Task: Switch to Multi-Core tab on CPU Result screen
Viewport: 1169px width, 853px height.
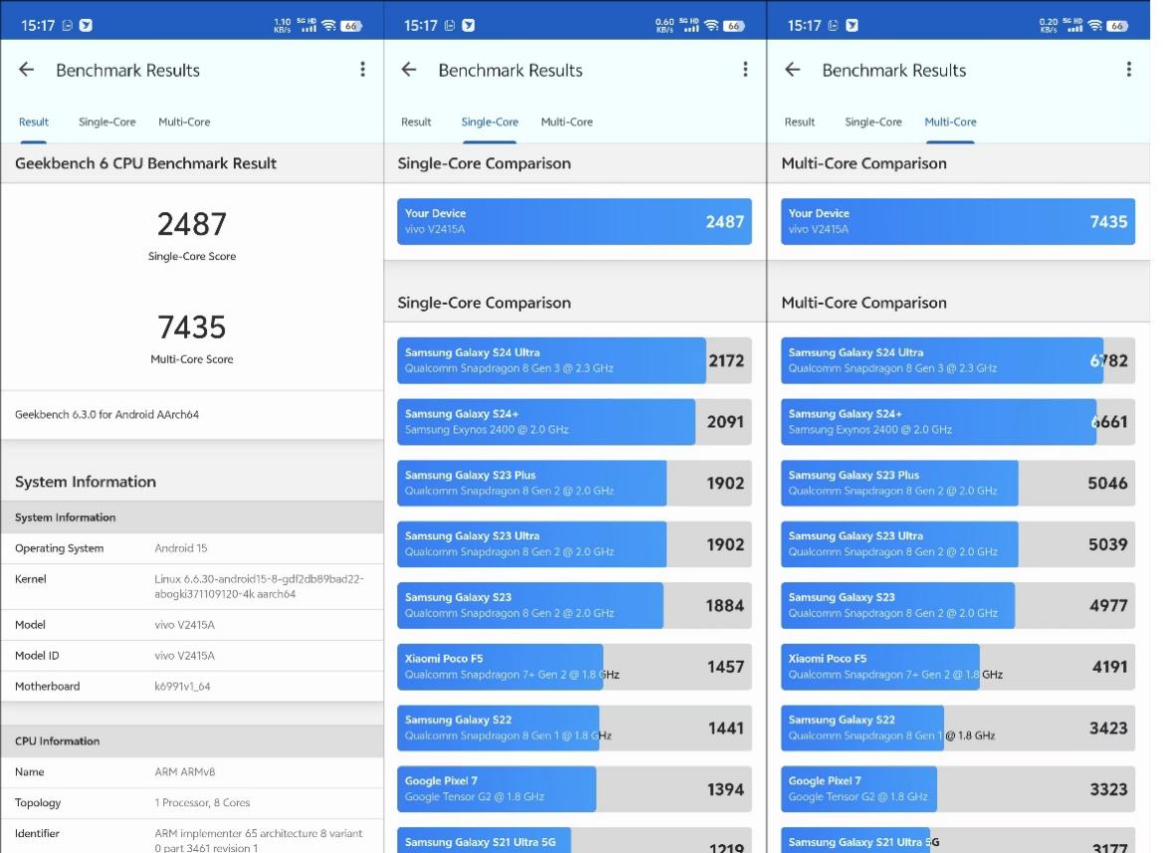Action: (x=184, y=122)
